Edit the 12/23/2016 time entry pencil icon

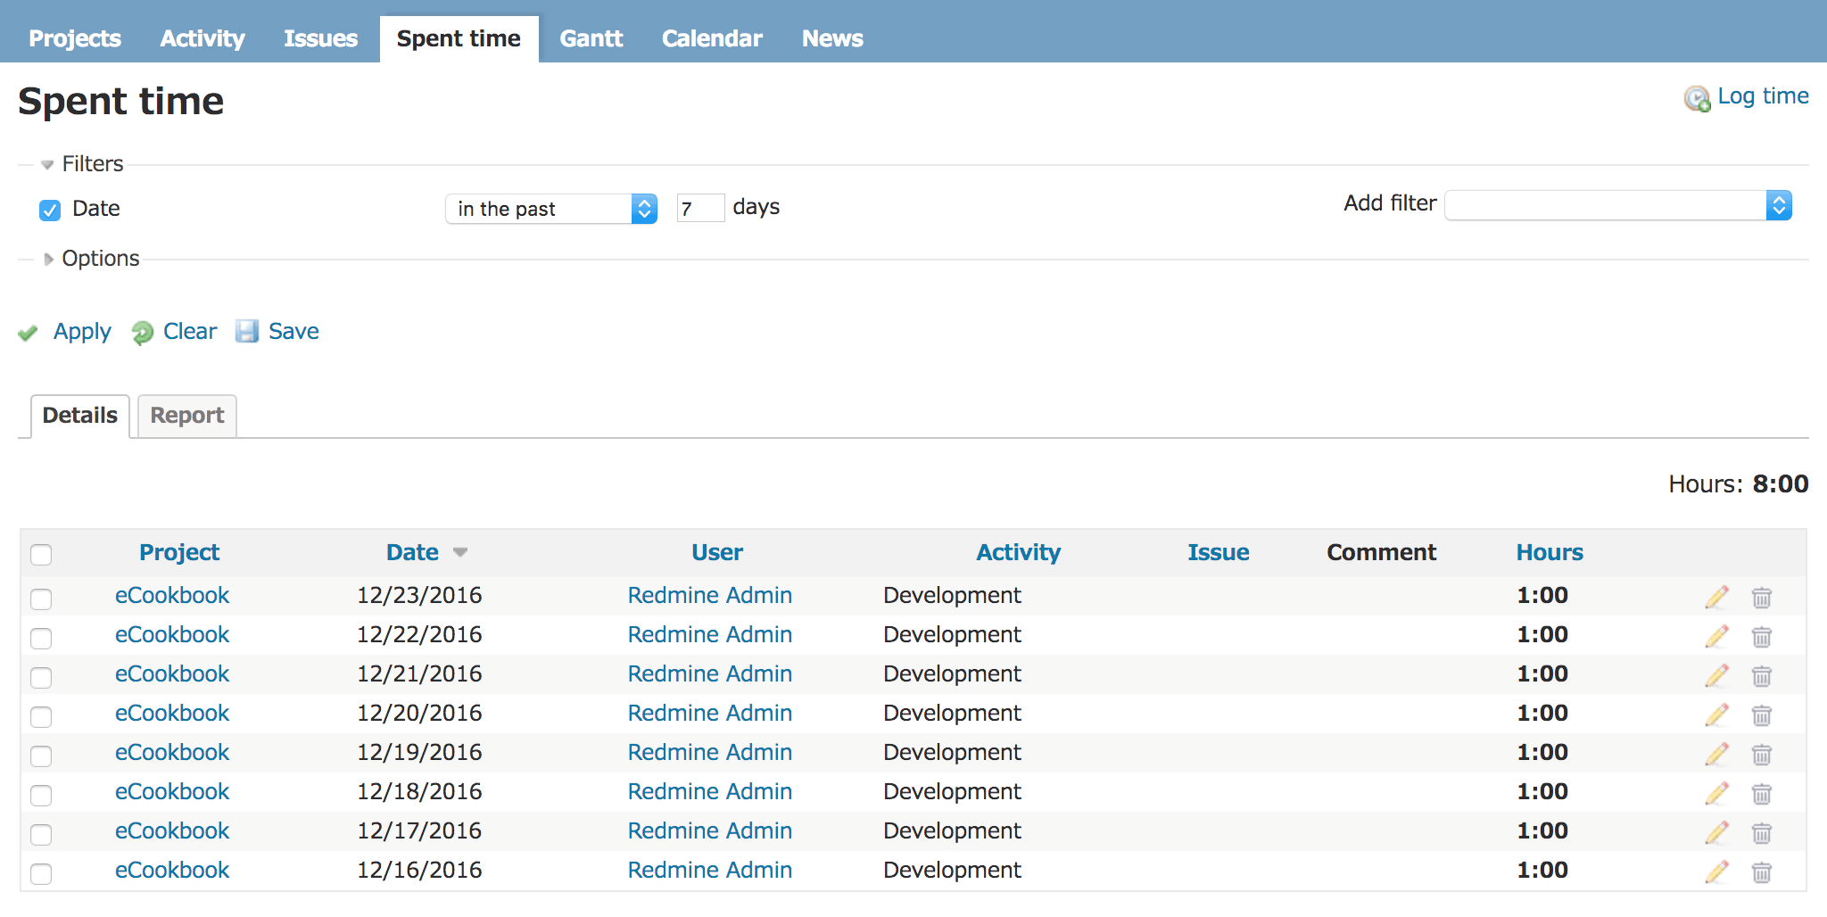pyautogui.click(x=1716, y=597)
